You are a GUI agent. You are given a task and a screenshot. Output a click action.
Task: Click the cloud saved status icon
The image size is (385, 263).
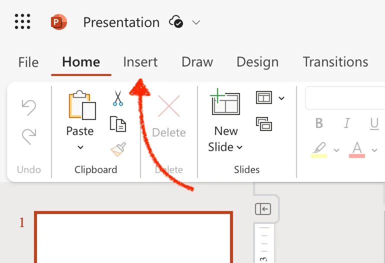(x=176, y=21)
